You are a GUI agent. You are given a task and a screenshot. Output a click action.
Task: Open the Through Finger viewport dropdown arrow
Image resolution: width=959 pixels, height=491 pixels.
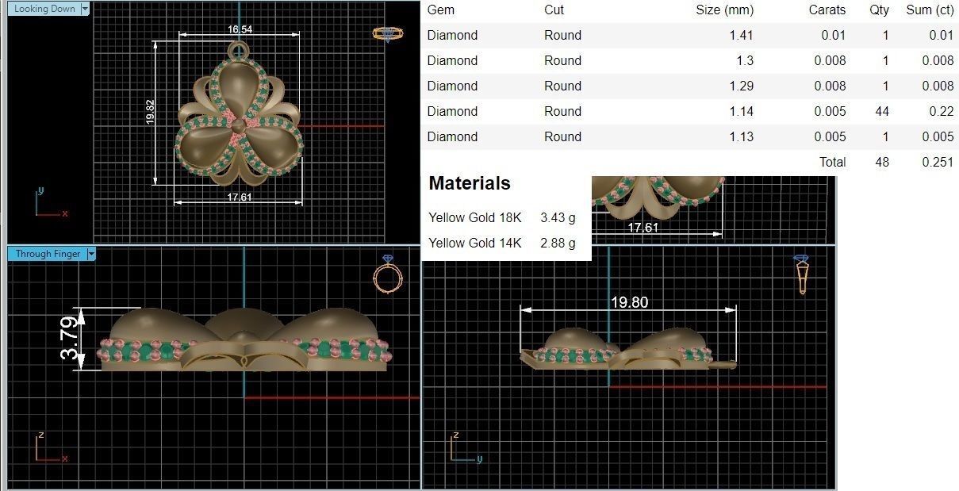91,254
